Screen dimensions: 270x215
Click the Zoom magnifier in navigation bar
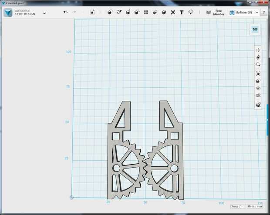point(258,65)
